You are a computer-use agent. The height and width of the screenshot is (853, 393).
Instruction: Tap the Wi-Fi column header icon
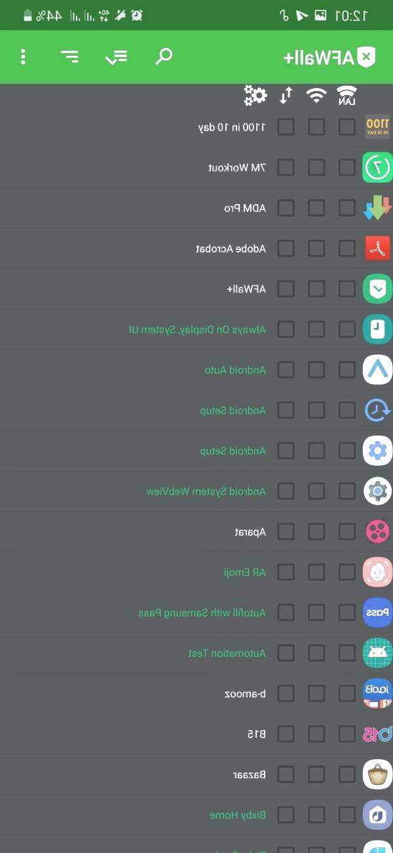(316, 96)
